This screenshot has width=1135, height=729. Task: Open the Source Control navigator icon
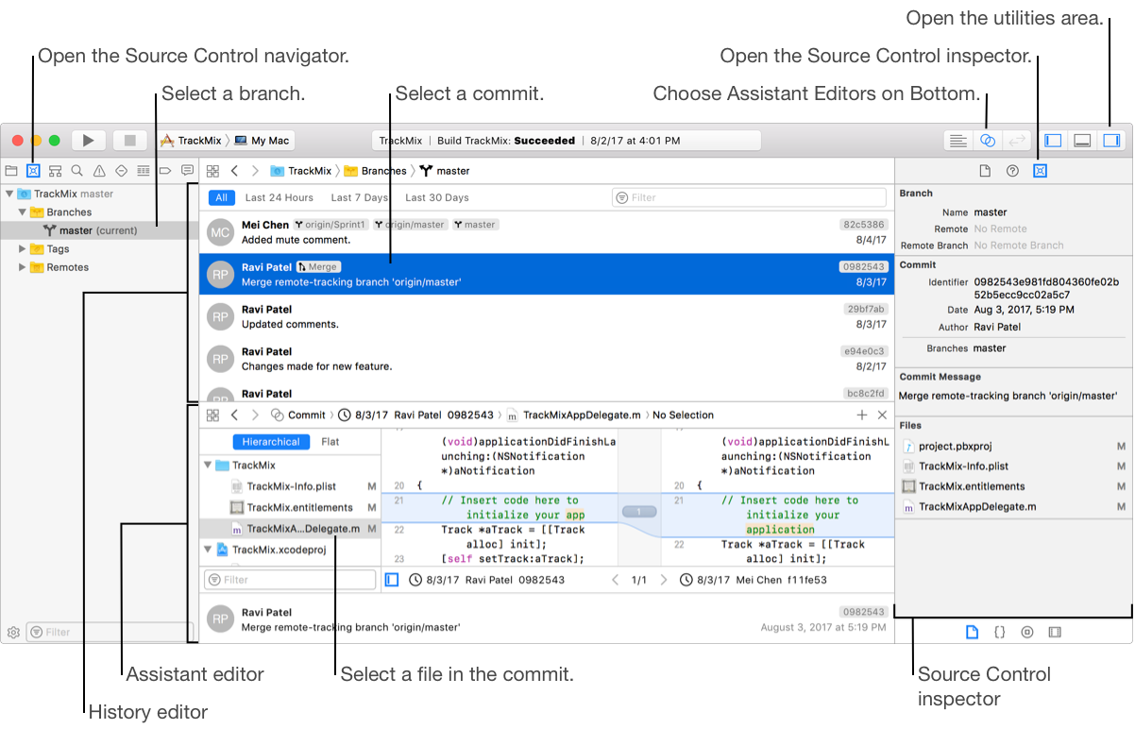click(x=33, y=171)
